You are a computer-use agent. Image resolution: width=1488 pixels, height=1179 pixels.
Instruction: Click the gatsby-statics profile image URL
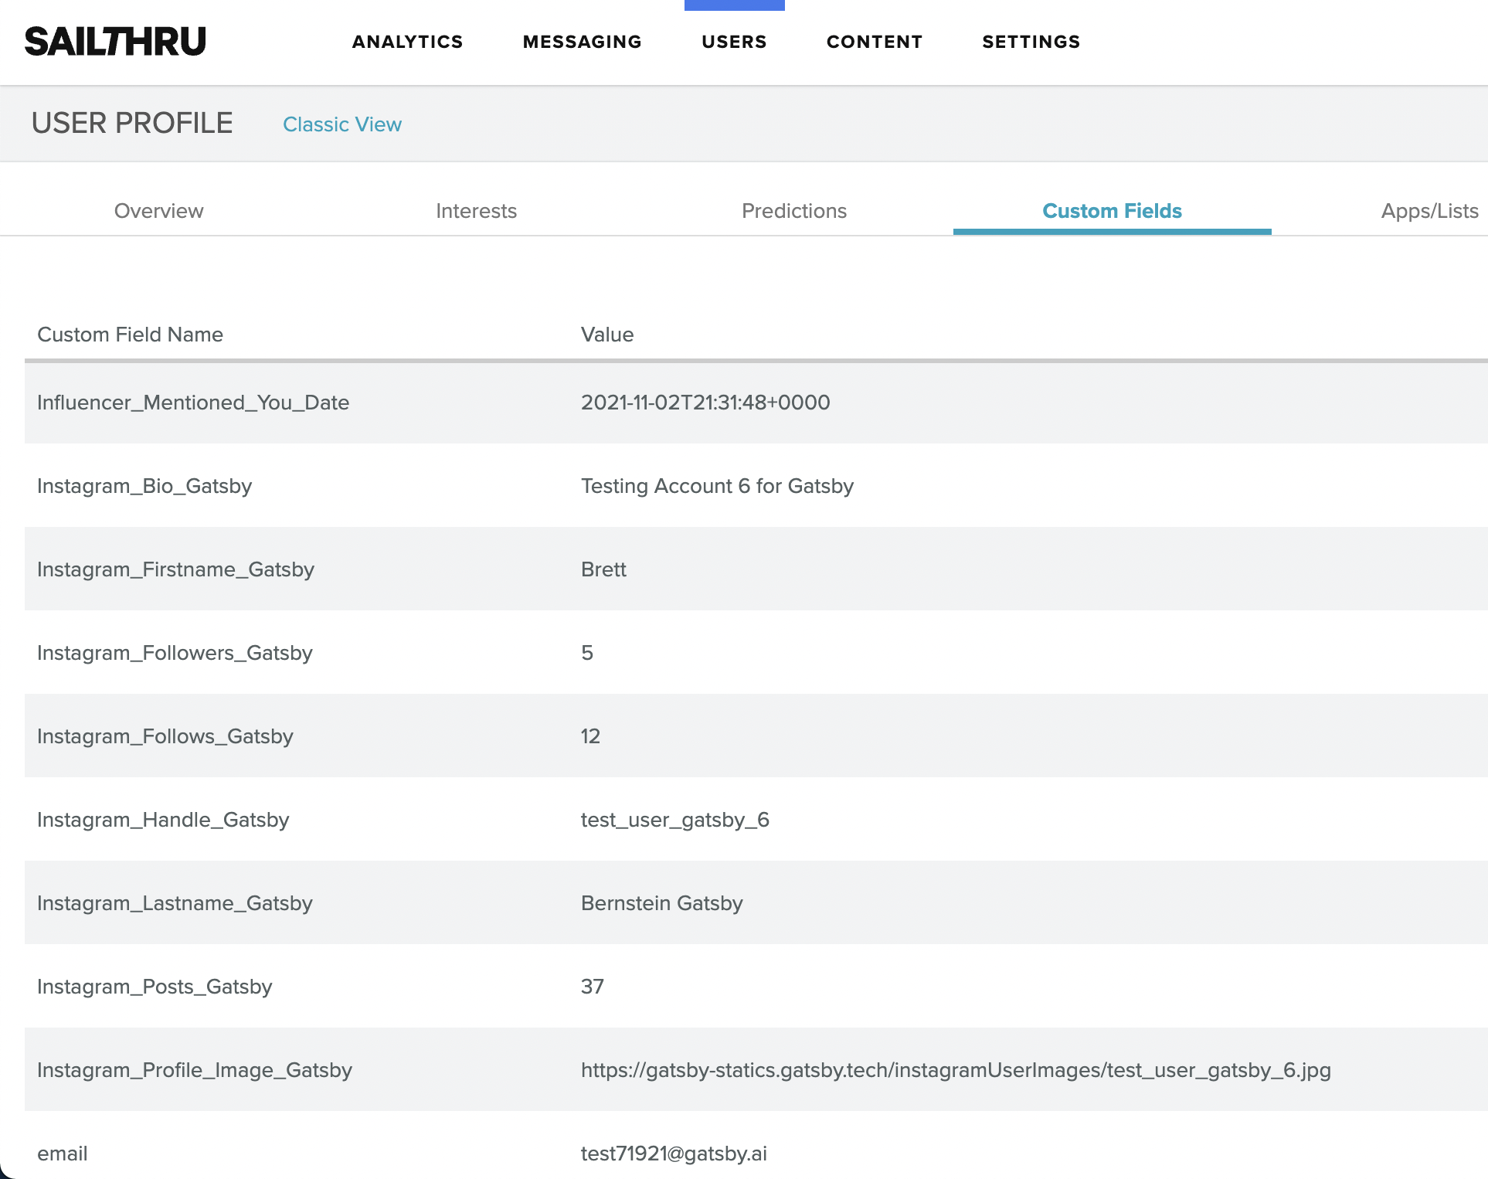956,1070
